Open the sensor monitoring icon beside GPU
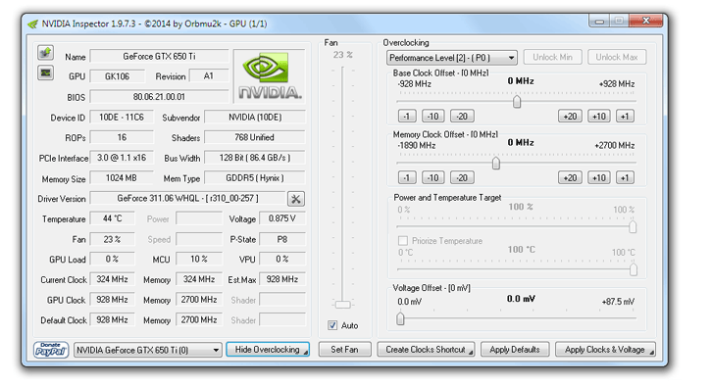 tap(45, 72)
